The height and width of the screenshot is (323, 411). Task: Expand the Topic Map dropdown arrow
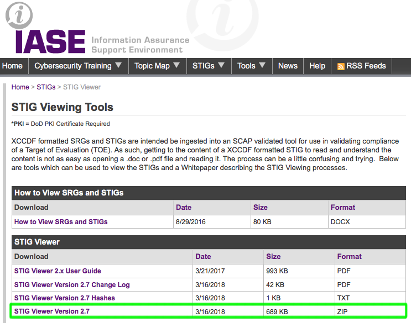click(176, 65)
